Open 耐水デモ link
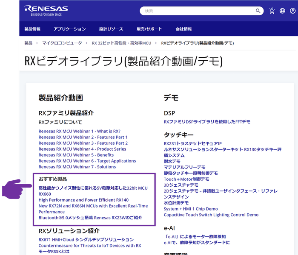The height and width of the screenshot is (255, 298). pos(172,161)
